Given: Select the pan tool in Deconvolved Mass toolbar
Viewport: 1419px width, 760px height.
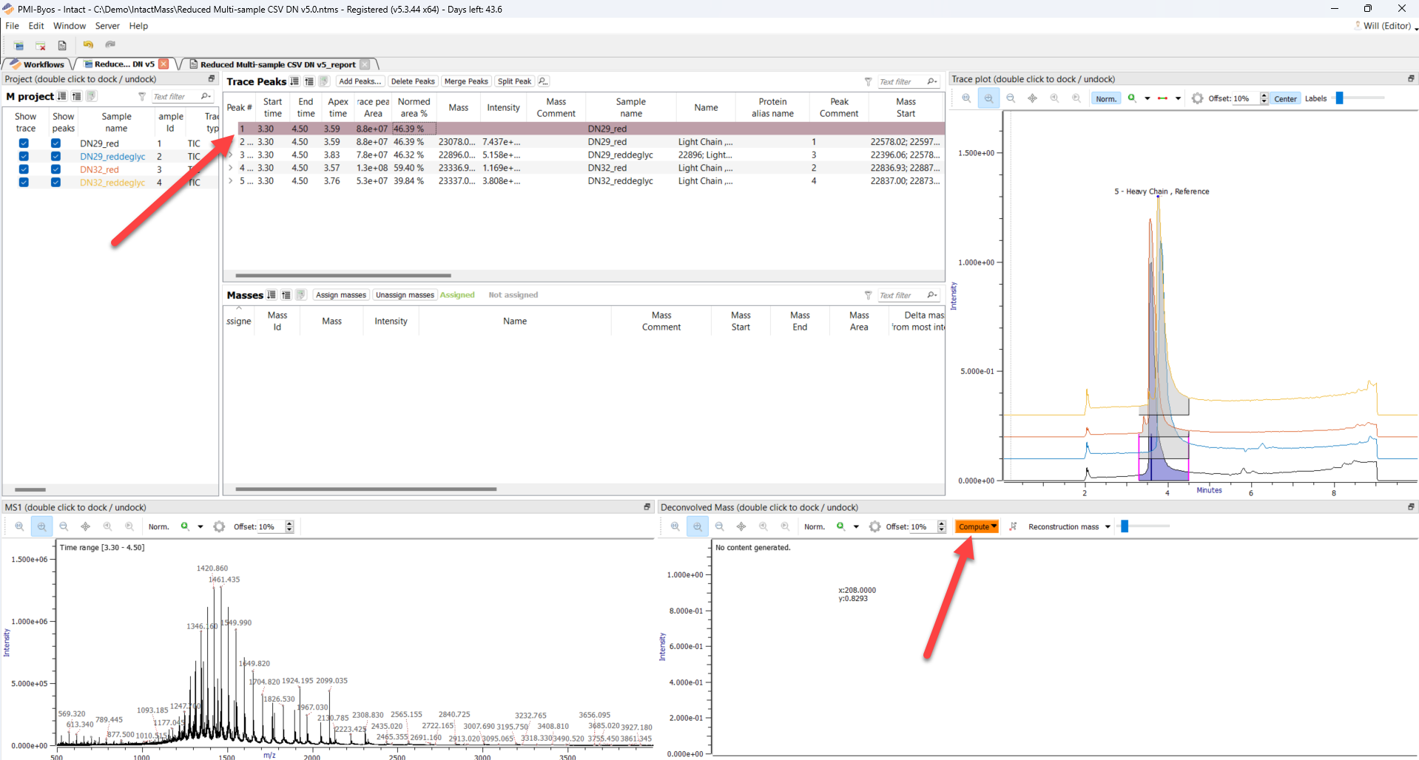Looking at the screenshot, I should (x=741, y=526).
